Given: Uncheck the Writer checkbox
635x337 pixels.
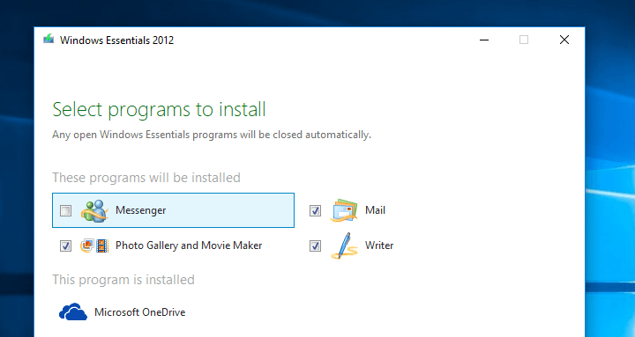Looking at the screenshot, I should (x=315, y=245).
